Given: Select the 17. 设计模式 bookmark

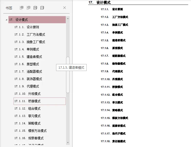Looking at the screenshot, I should click(x=37, y=20).
